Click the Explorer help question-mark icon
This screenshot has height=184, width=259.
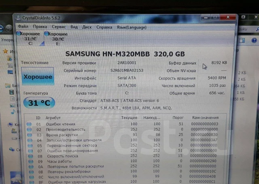254,40
